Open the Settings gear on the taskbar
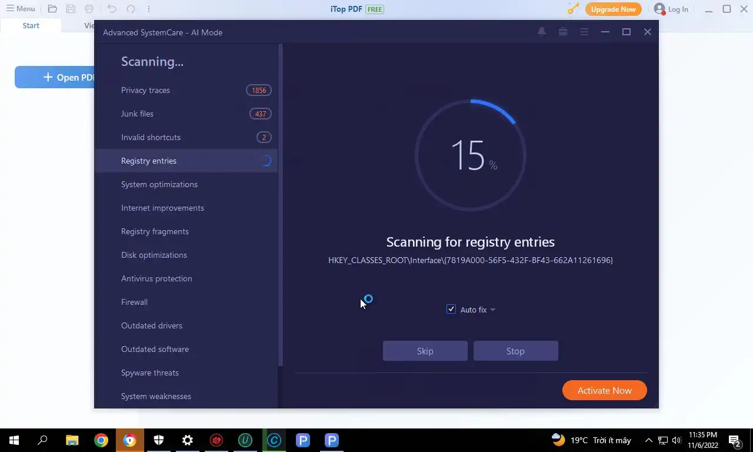This screenshot has height=452, width=753. tap(188, 440)
